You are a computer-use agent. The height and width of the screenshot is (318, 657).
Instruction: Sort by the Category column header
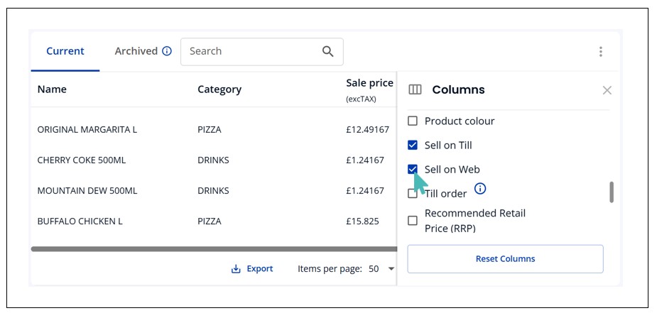point(219,89)
